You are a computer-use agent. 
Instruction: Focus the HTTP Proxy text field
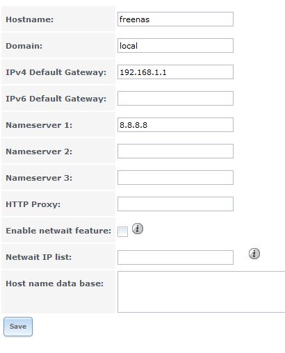pos(175,204)
